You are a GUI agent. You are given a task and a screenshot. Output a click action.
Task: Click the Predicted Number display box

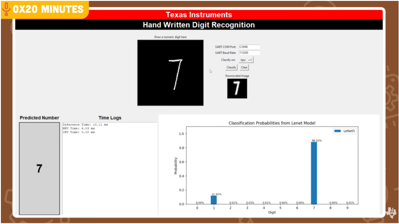pos(40,169)
